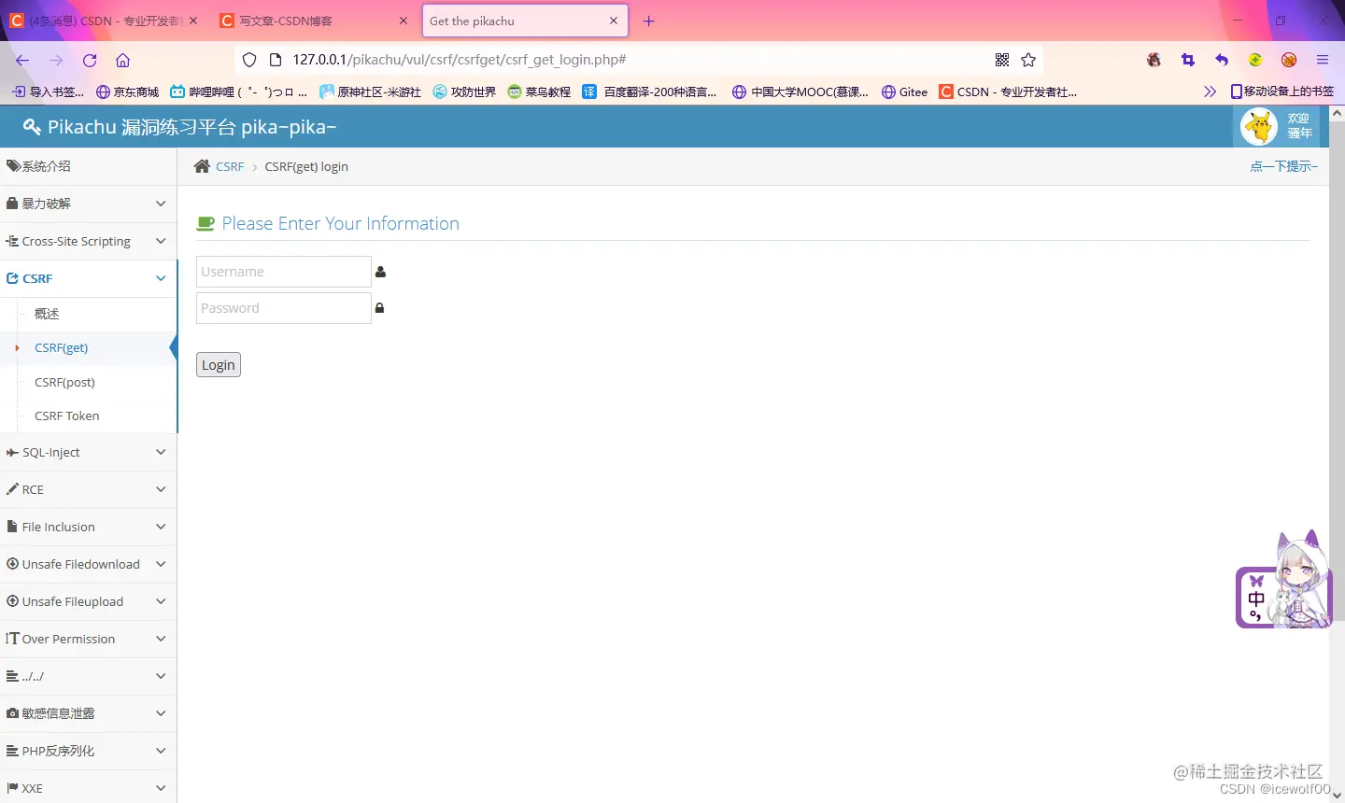This screenshot has width=1345, height=803.
Task: Open the browser home page
Action: click(x=122, y=60)
